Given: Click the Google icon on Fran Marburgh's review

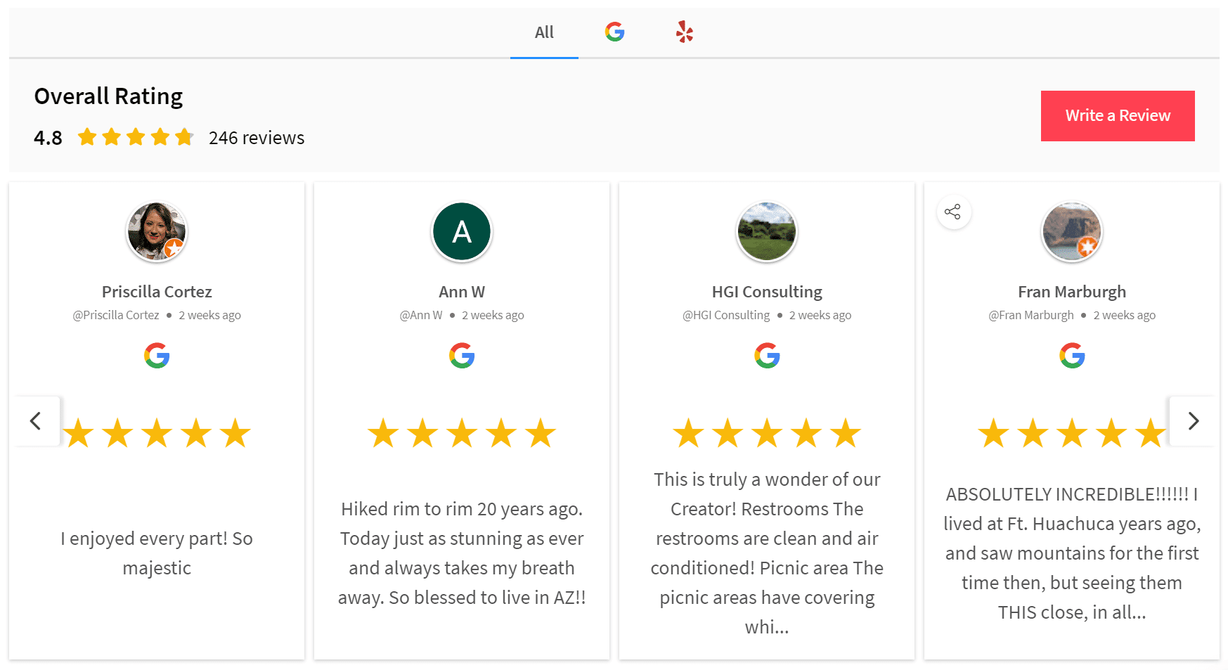Looking at the screenshot, I should (x=1071, y=356).
